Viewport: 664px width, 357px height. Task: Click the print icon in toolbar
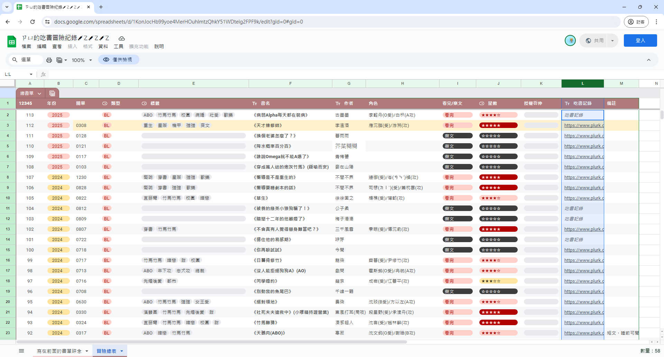click(49, 60)
